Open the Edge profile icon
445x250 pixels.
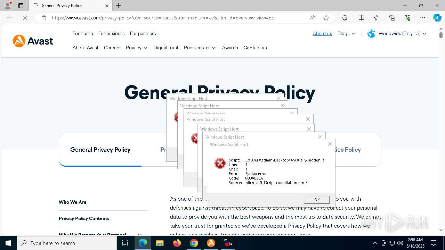click(7, 5)
